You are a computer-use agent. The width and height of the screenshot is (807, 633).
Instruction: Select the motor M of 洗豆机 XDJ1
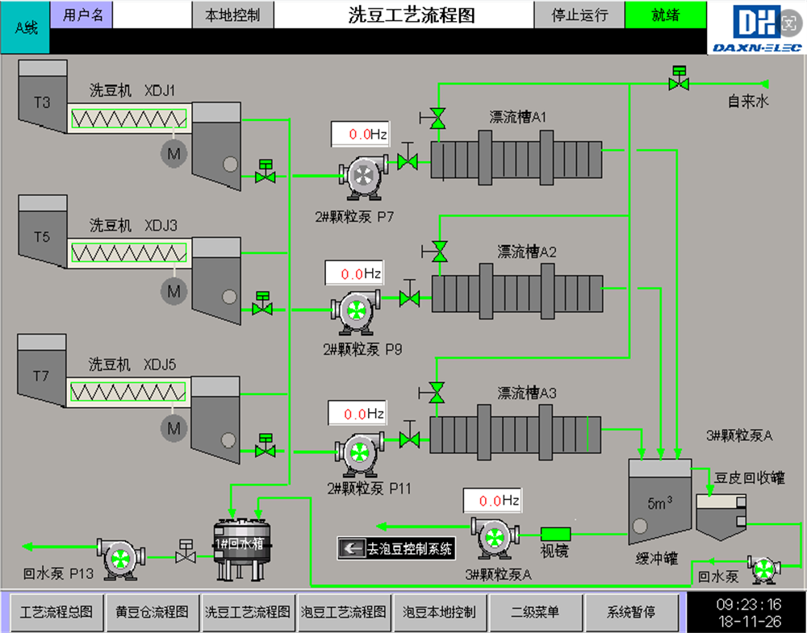tap(174, 152)
